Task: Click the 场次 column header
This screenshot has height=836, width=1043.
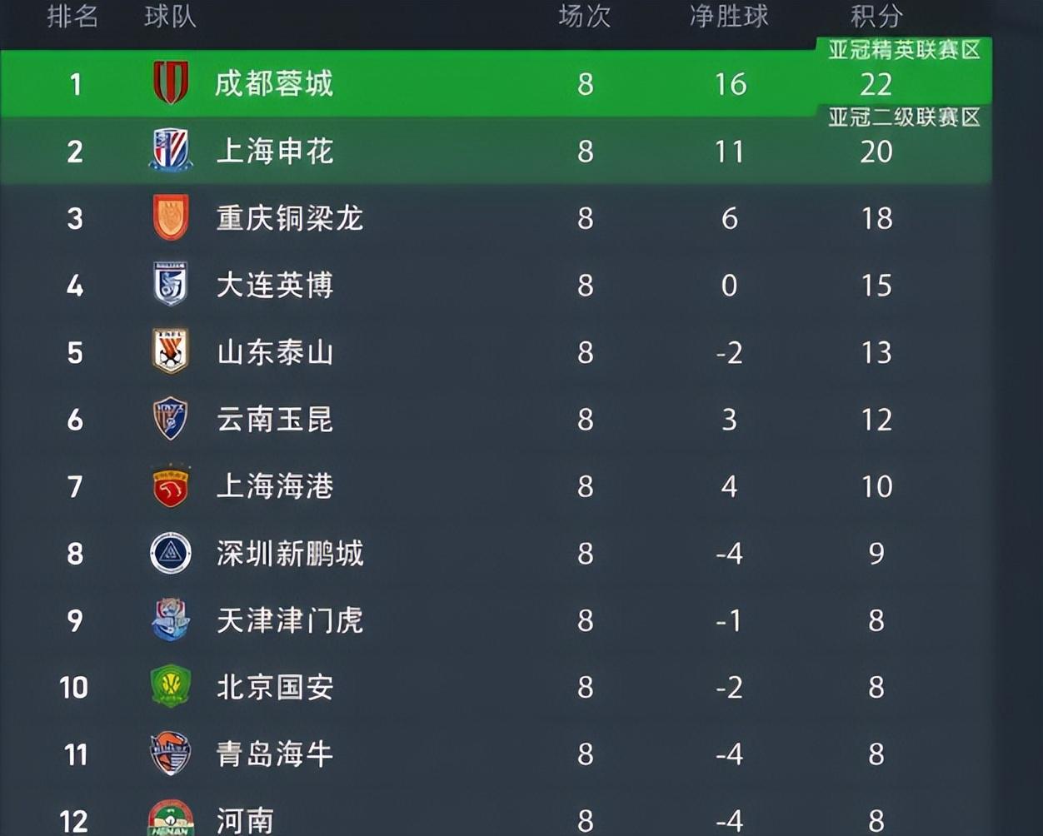Action: pos(585,16)
